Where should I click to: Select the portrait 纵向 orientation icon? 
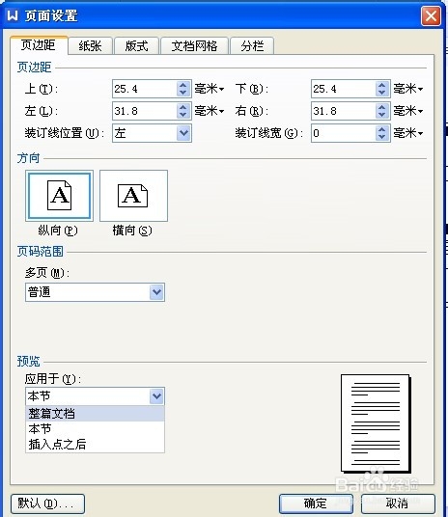60,196
